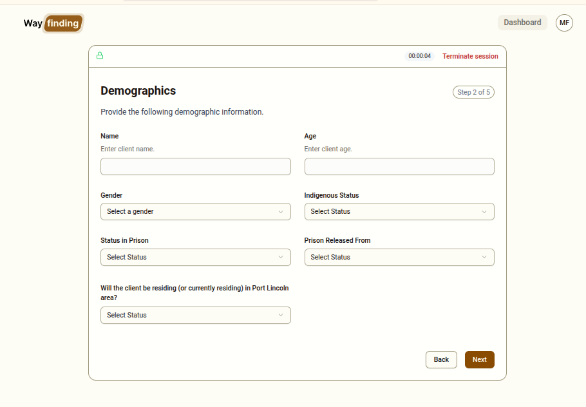
Task: Open the Port Lincoln residency status dropdown
Action: (x=195, y=315)
